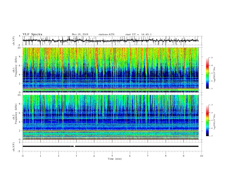Click the ch.1 voltage waveform trace
The height and width of the screenshot is (175, 227).
click(110, 41)
